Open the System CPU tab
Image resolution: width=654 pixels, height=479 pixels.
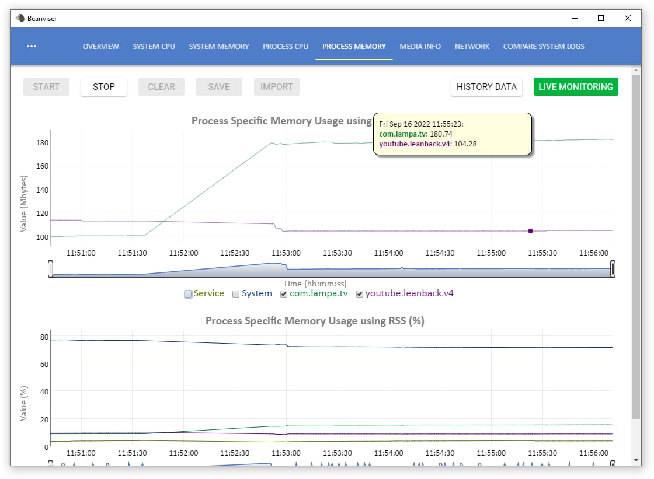pos(154,47)
